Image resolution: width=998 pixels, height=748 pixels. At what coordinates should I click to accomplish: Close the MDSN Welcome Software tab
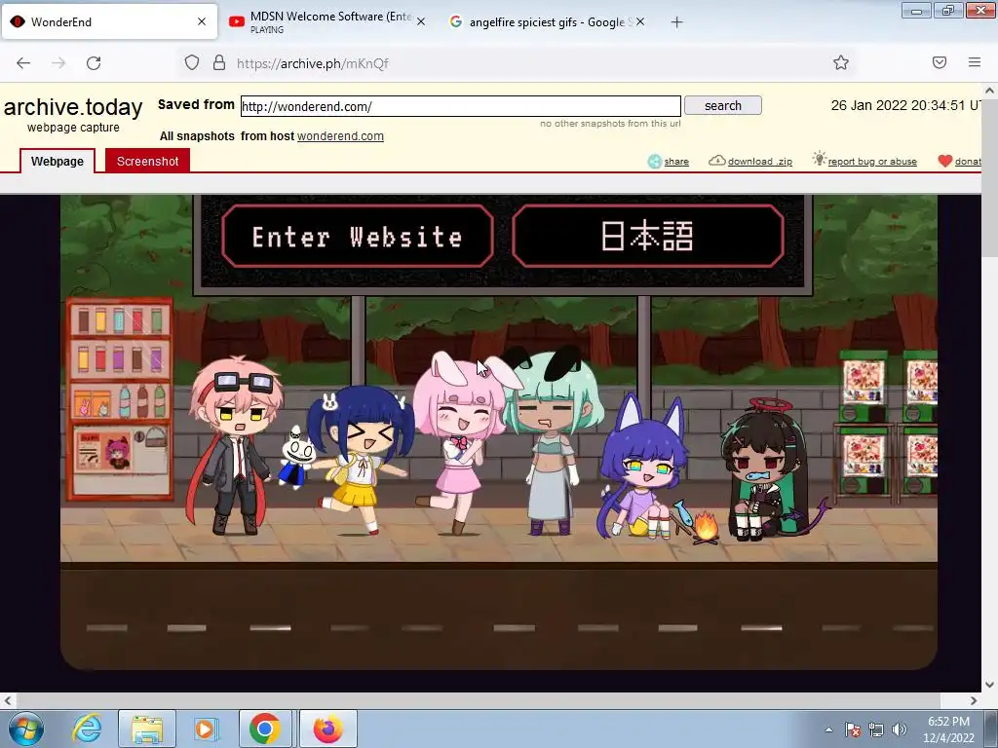pyautogui.click(x=421, y=21)
